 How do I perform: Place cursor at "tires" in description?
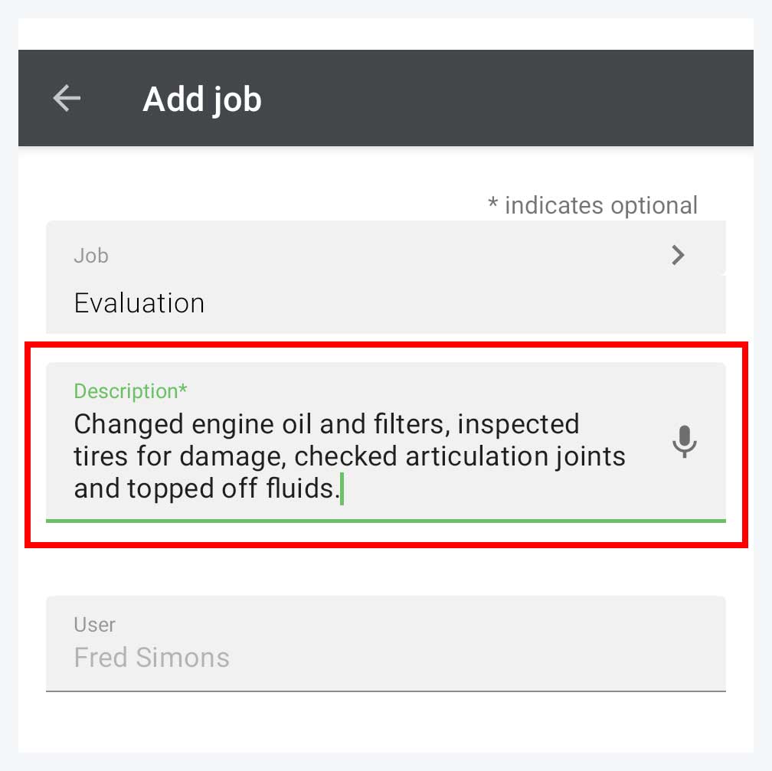click(x=101, y=457)
